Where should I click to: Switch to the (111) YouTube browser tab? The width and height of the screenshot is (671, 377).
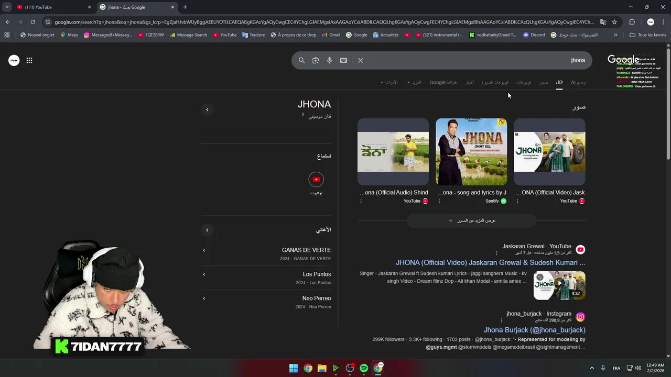53,7
